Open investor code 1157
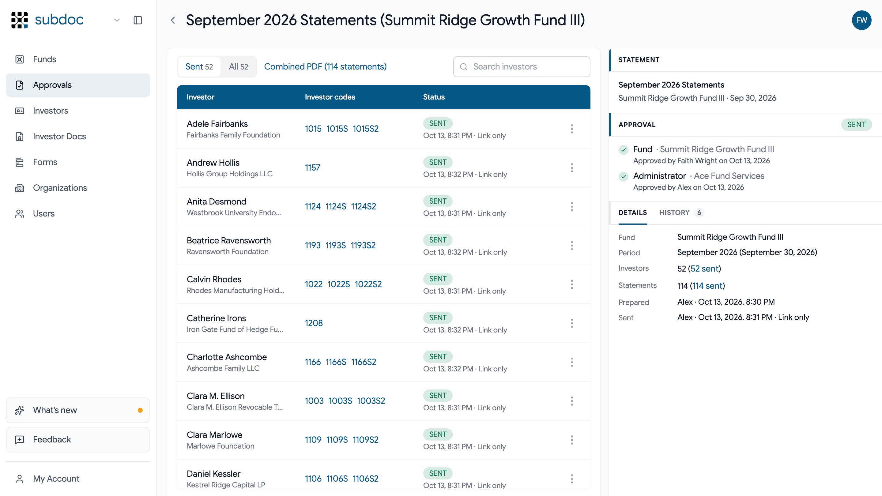Image resolution: width=882 pixels, height=496 pixels. (x=312, y=168)
